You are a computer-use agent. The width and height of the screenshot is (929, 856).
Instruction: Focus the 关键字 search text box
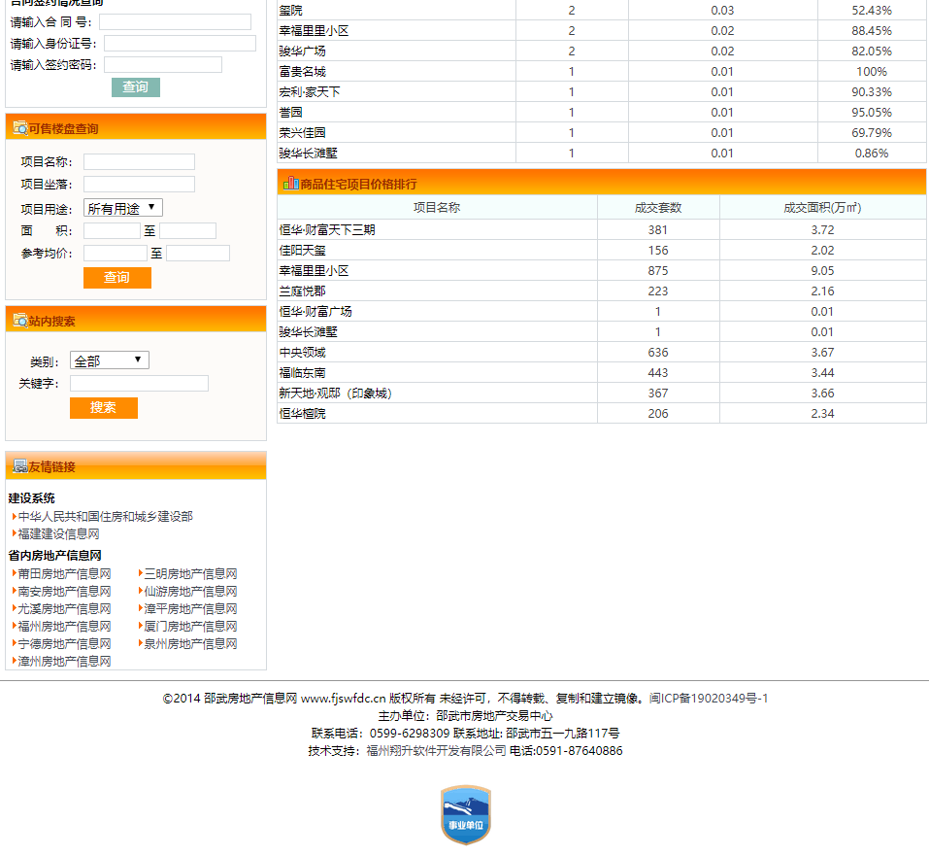139,384
